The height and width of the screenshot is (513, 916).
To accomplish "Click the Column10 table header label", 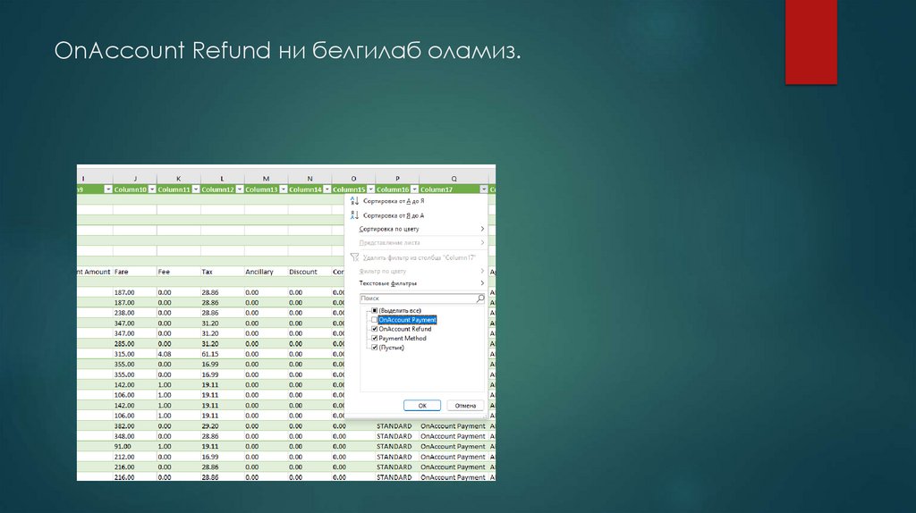I will click(131, 189).
